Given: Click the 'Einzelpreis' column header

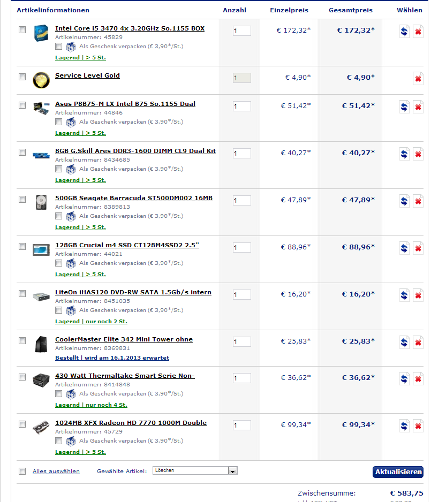Looking at the screenshot, I should [x=289, y=10].
